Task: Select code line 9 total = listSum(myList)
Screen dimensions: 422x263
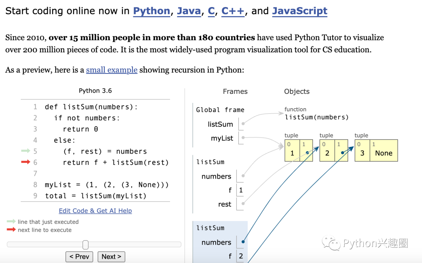Action: [x=96, y=196]
